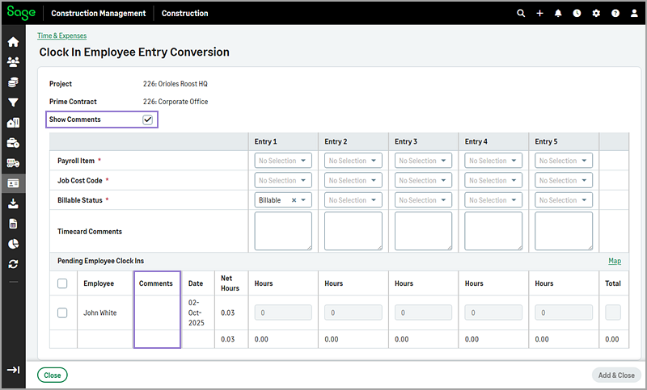Click the John White employee name
This screenshot has height=390, width=647.
(99, 312)
